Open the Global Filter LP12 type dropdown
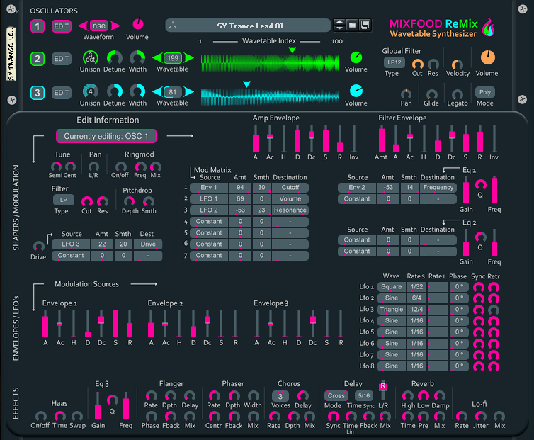Viewport: 534px width, 440px height. pyautogui.click(x=394, y=62)
